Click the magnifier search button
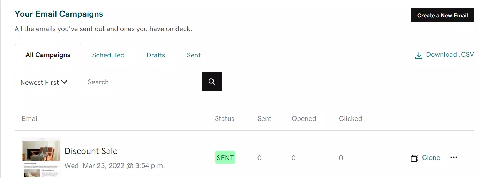 tap(212, 82)
